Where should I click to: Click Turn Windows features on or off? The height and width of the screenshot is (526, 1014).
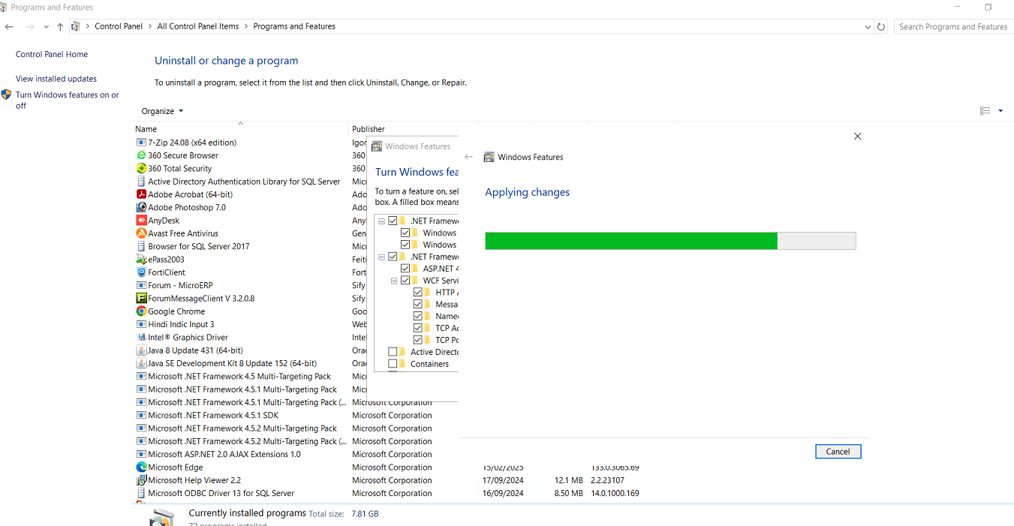(68, 100)
